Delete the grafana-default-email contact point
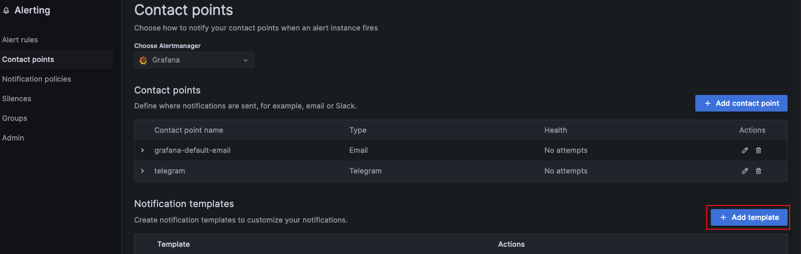The width and height of the screenshot is (801, 254). coord(759,150)
